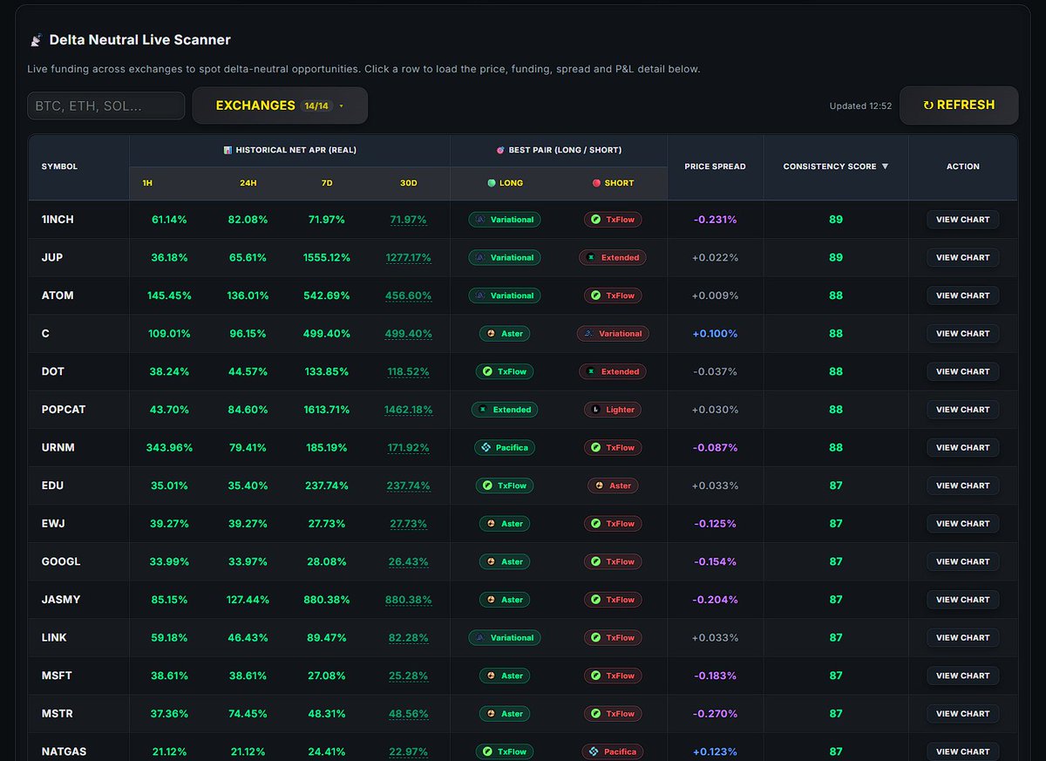Click the 1555.12% 7D value
1046x761 pixels.
[x=327, y=257]
